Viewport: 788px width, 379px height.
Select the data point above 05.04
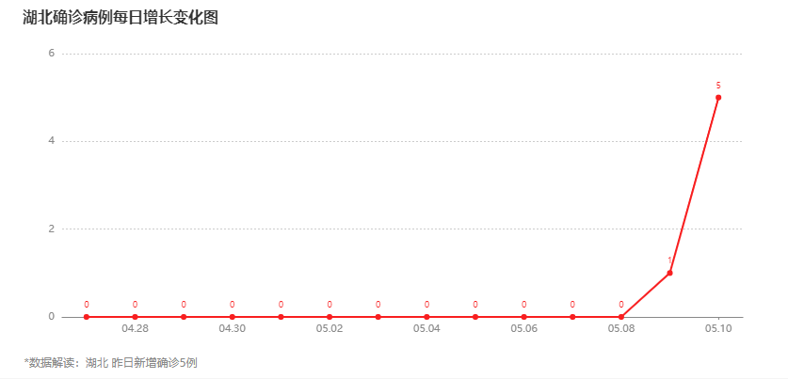click(426, 317)
